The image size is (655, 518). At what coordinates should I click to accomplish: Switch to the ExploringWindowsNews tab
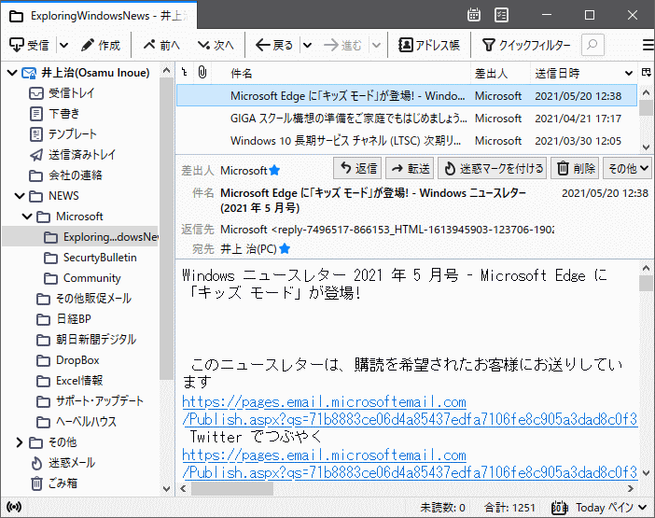coord(100,16)
